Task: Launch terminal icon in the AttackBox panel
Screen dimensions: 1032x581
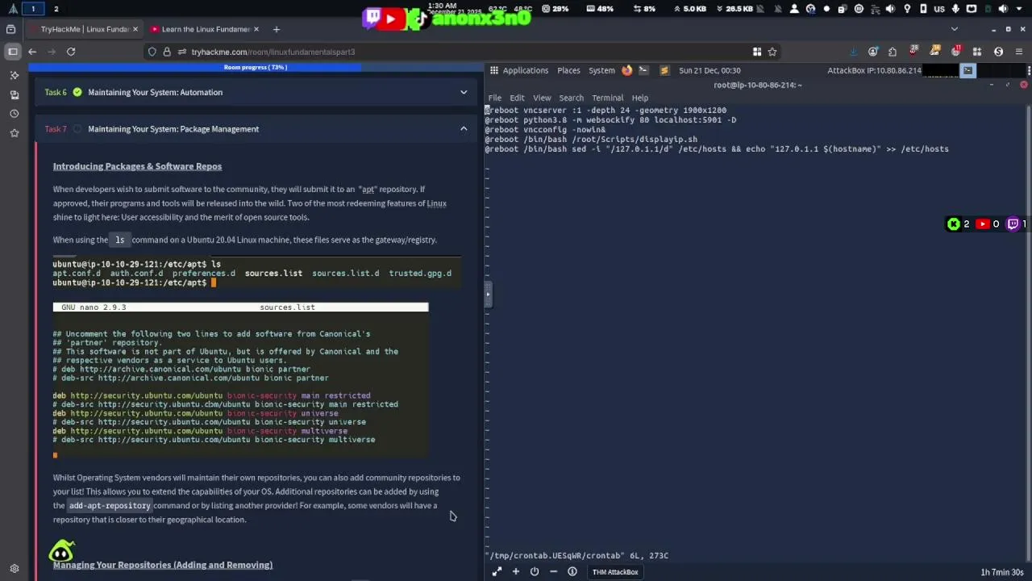Action: 643,70
